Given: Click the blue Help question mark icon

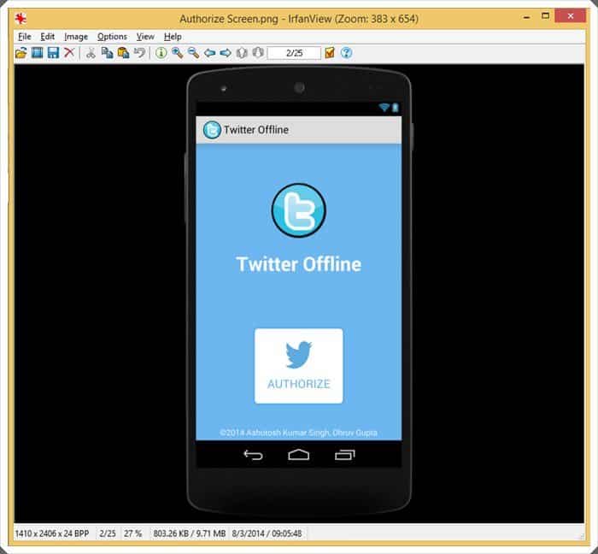Looking at the screenshot, I should tap(346, 53).
